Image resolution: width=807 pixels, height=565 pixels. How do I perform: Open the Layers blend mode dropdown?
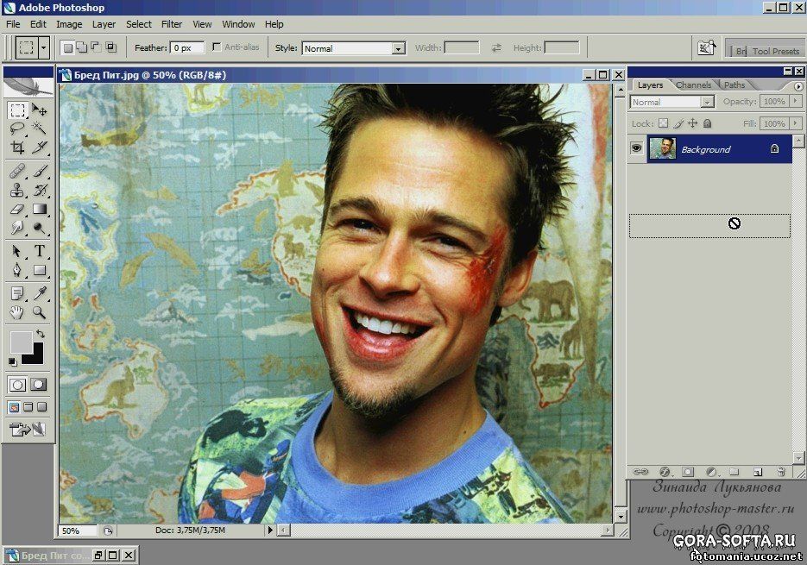(671, 102)
